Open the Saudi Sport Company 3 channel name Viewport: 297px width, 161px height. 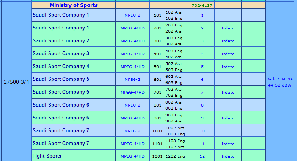pyautogui.click(x=61, y=54)
